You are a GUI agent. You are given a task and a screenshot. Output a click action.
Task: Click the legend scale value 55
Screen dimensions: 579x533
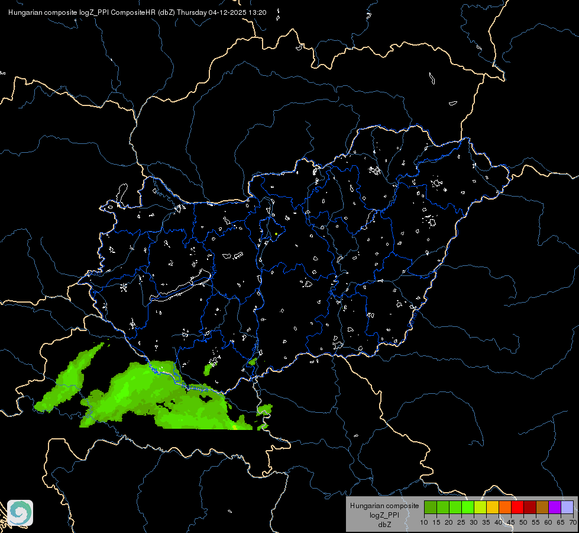536,523
